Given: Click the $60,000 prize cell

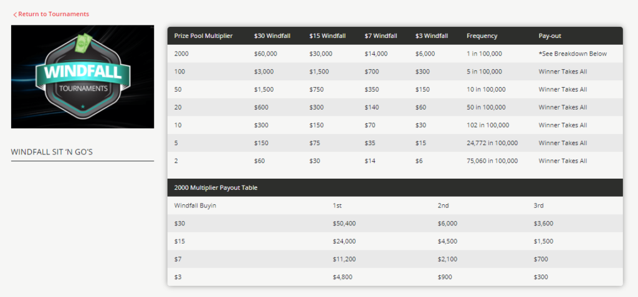Looking at the screenshot, I should tap(265, 54).
